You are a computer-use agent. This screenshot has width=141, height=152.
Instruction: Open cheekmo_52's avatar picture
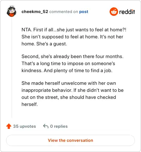[x=12, y=12]
